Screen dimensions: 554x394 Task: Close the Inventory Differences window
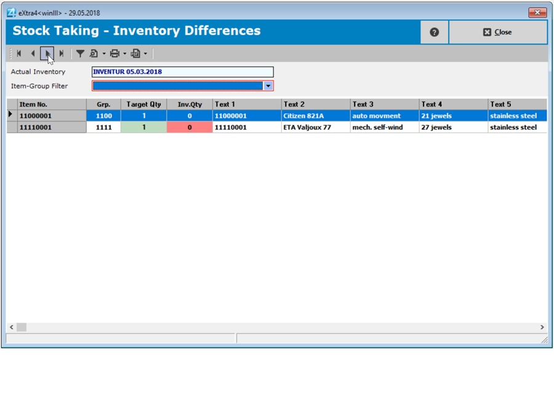(x=497, y=32)
